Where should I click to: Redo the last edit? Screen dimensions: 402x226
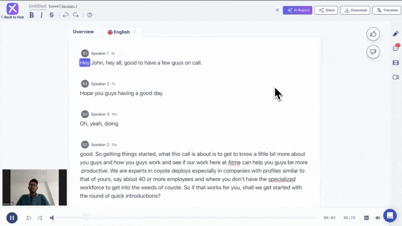75,15
